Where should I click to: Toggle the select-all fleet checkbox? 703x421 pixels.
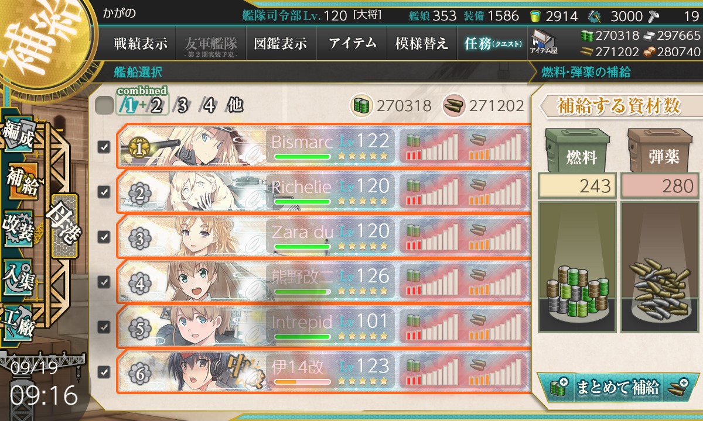[x=104, y=106]
